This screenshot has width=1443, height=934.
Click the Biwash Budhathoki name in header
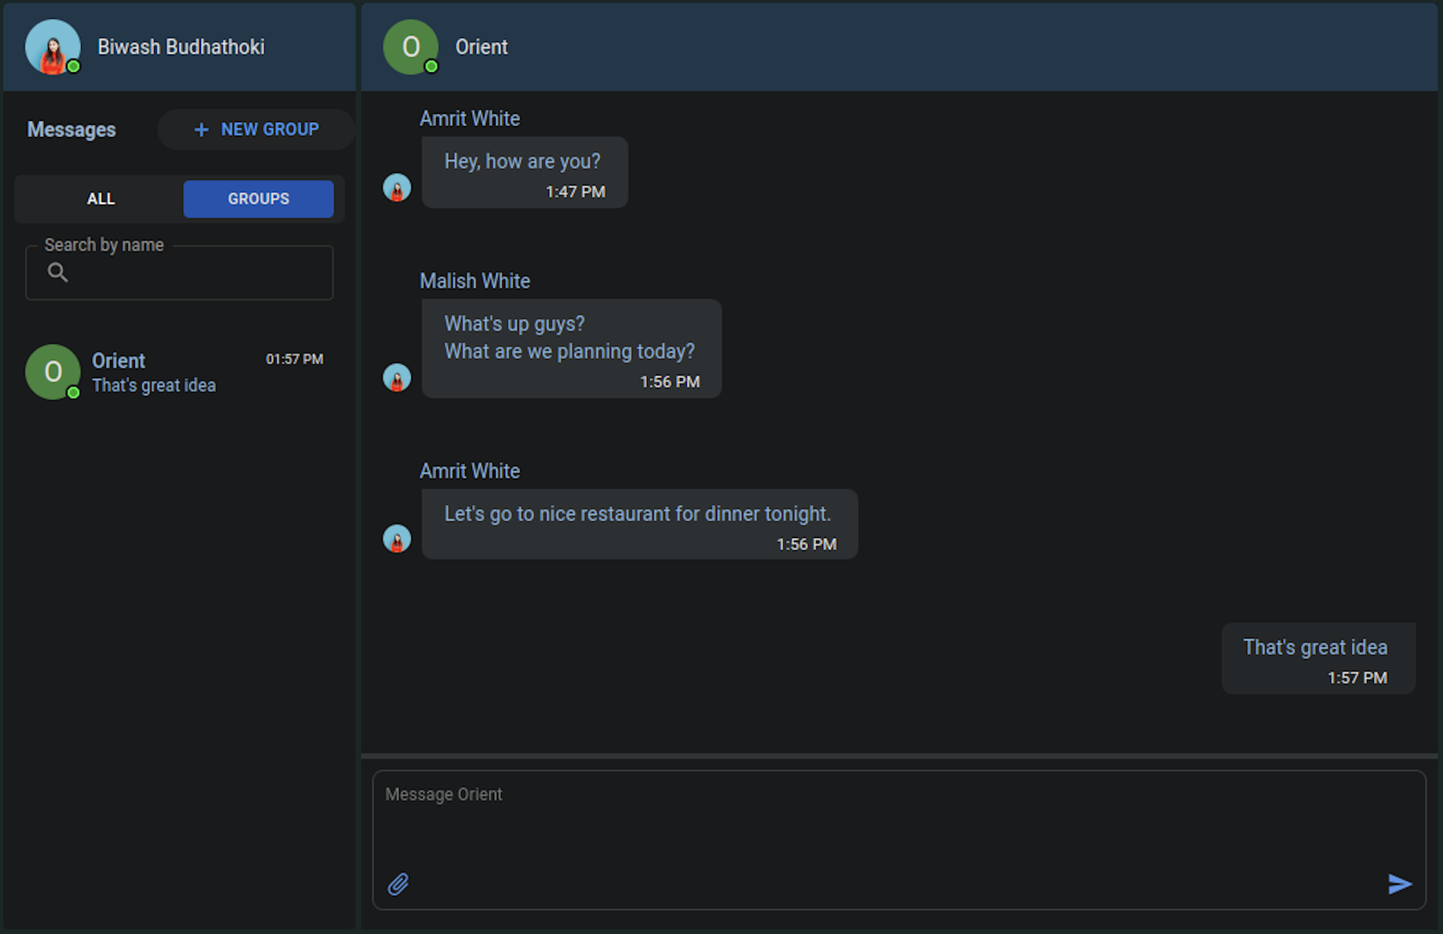coord(181,47)
